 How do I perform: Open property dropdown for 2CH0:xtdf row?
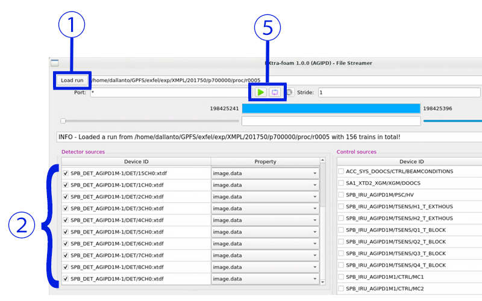click(x=265, y=197)
